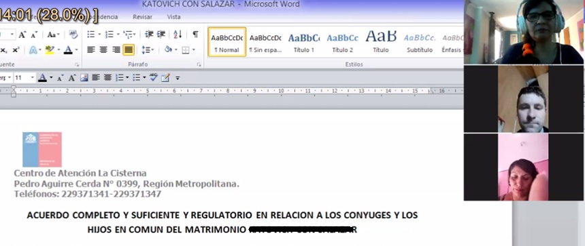The image size is (585, 246).
Task: Open the Revisar ribbon tab
Action: pos(143,17)
